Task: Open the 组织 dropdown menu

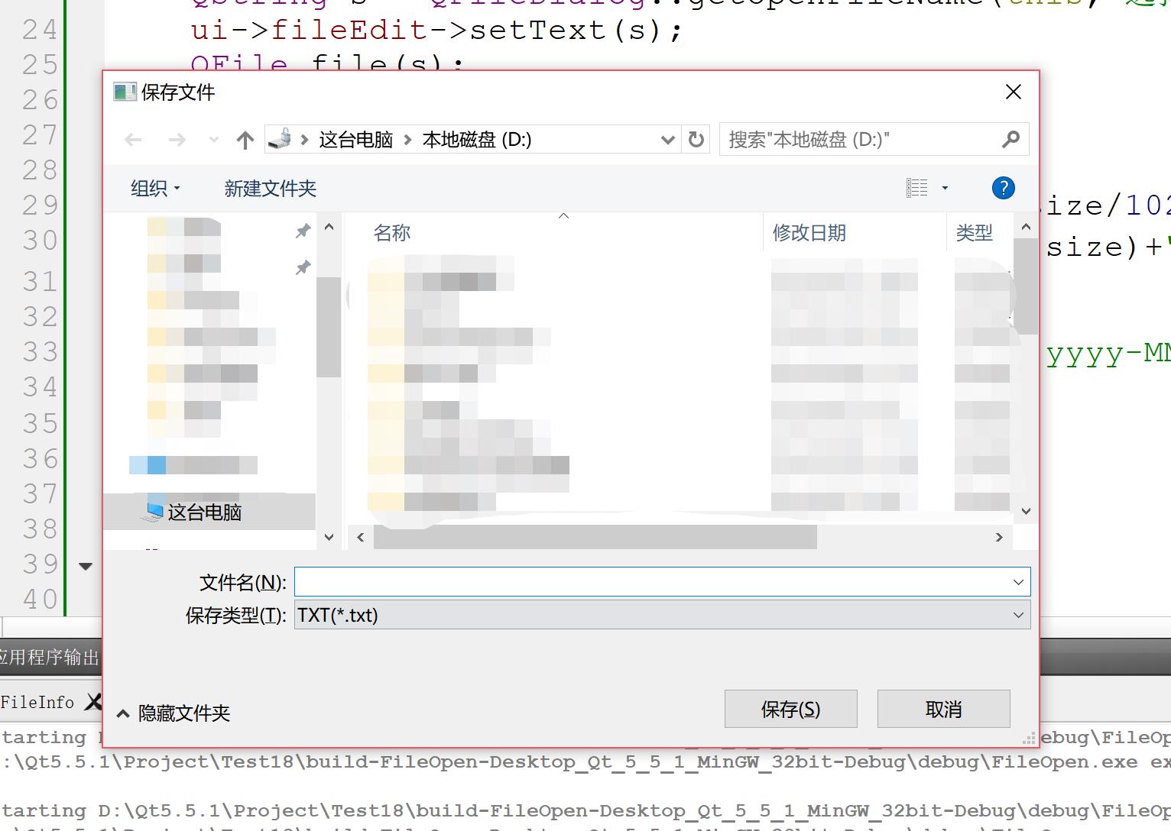Action: (155, 188)
